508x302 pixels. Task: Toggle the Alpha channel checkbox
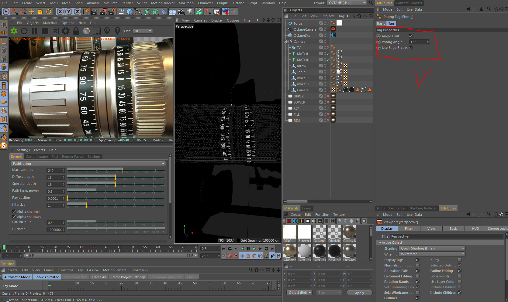pyautogui.click(x=14, y=212)
